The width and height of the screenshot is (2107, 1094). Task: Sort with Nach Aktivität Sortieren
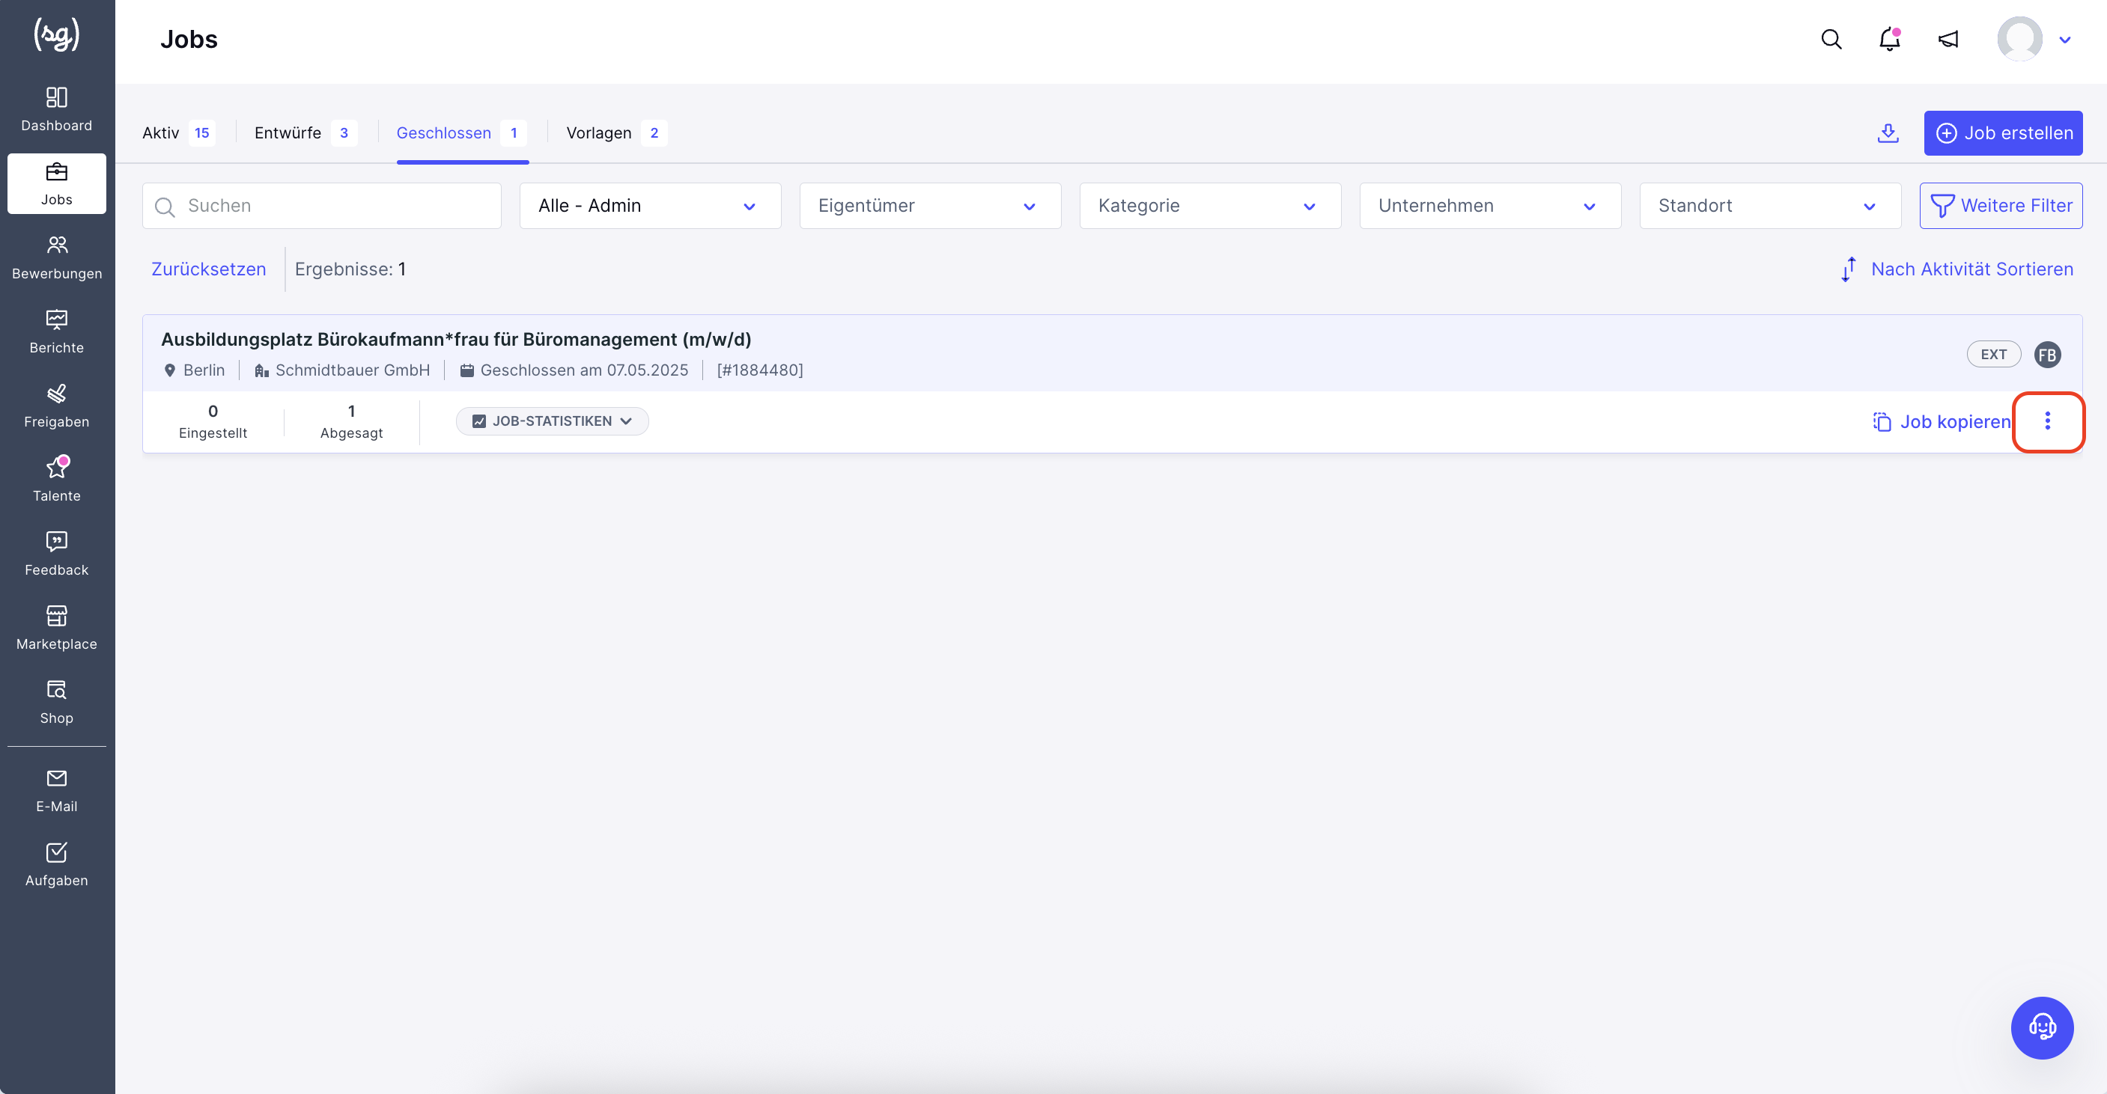coord(1956,270)
